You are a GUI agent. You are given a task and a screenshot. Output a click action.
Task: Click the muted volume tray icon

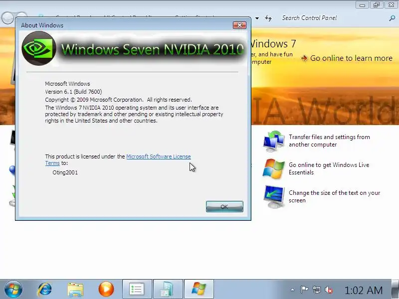pos(328,290)
